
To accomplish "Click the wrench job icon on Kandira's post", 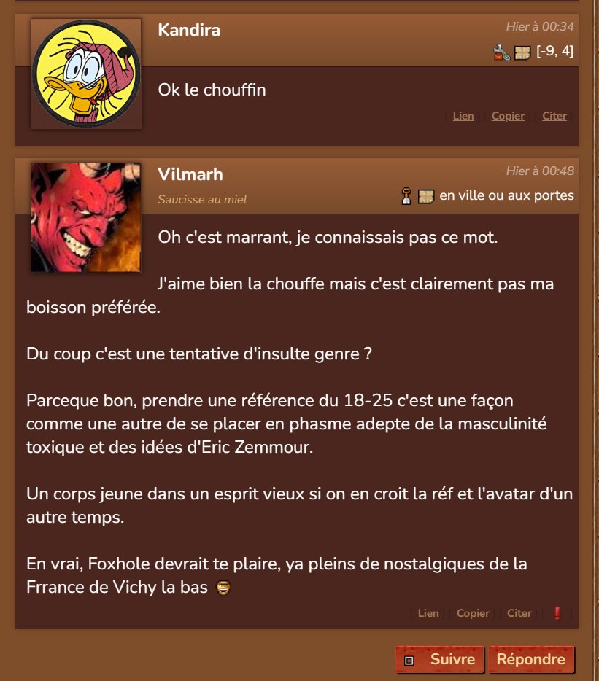I will pyautogui.click(x=501, y=52).
